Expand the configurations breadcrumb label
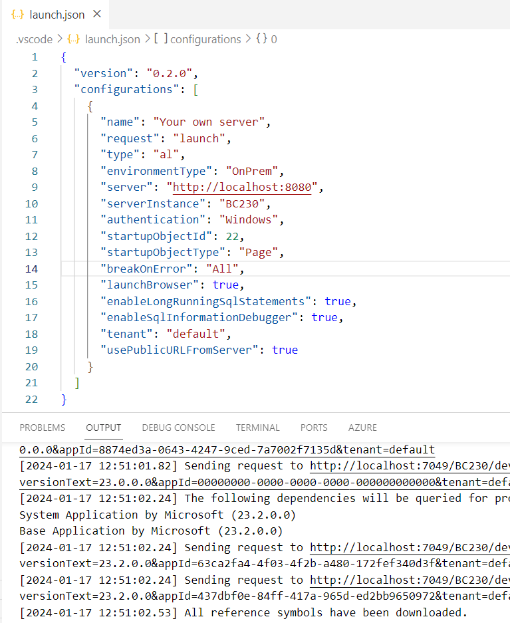The height and width of the screenshot is (623, 510). pyautogui.click(x=205, y=39)
